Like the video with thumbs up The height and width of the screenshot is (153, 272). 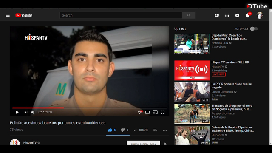110,130
